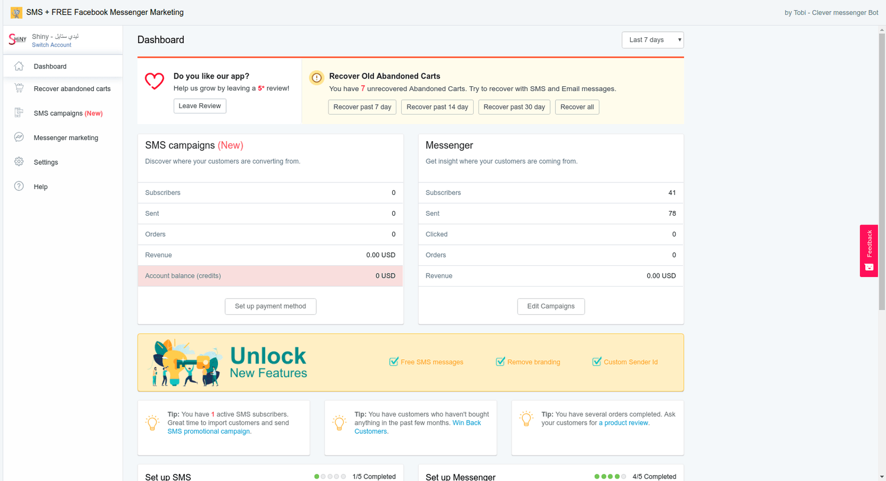The image size is (886, 481).
Task: Open the Last 7 days dropdown
Action: (x=652, y=40)
